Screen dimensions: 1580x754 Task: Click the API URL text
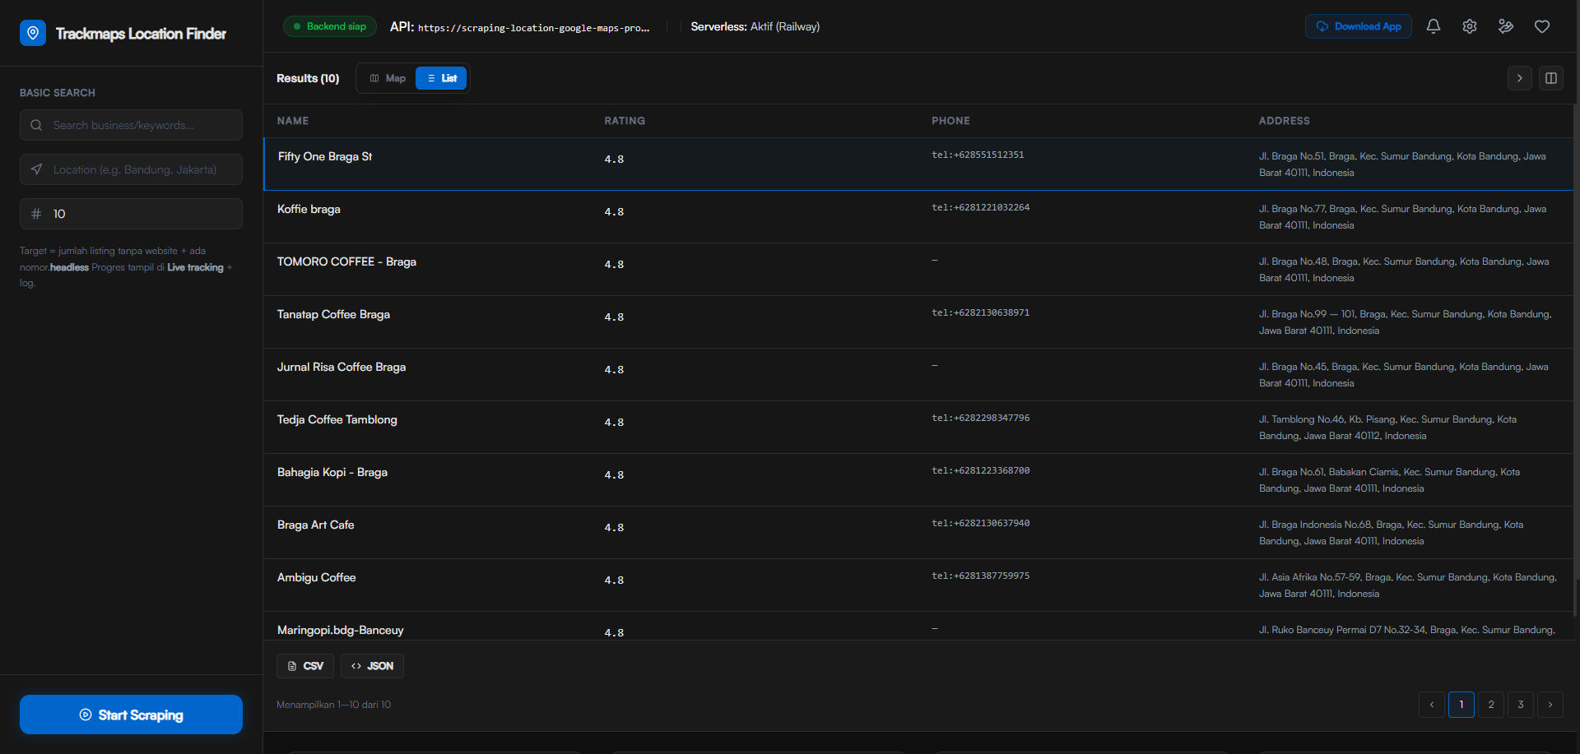(533, 28)
